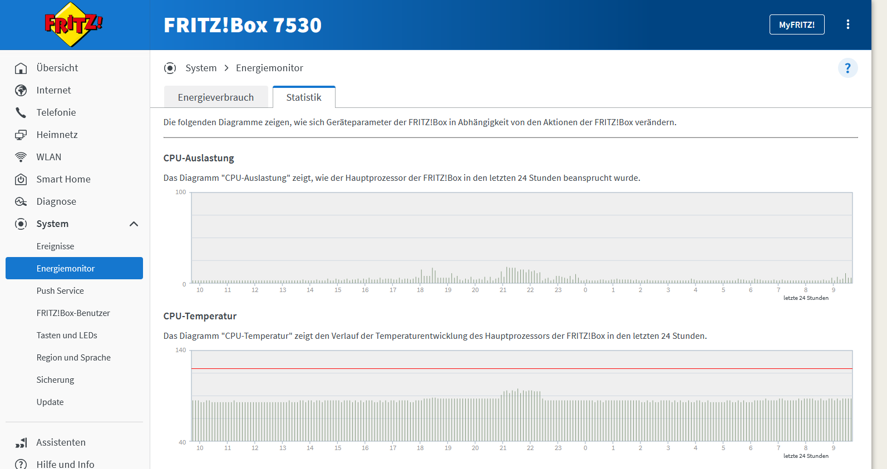
Task: Open the MyFRITZ! button
Action: coord(797,24)
